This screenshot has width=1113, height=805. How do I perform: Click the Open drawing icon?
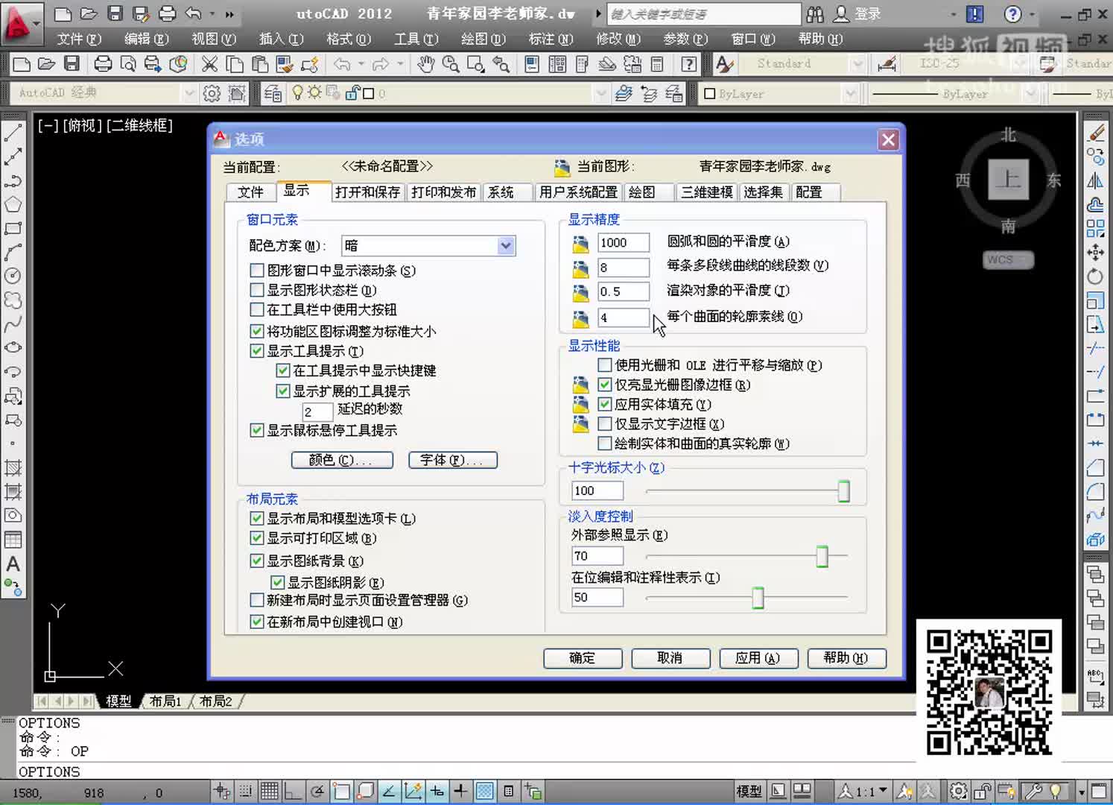click(45, 64)
